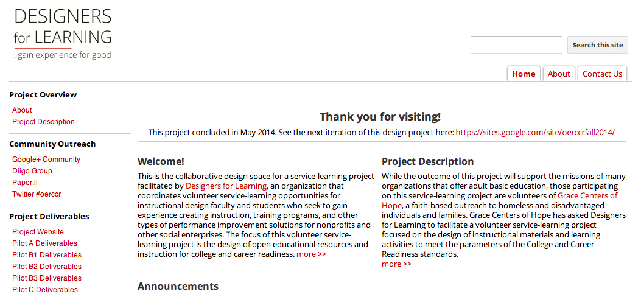Click the Designers for Learning logo
Image resolution: width=641 pixels, height=294 pixels.
(x=63, y=33)
